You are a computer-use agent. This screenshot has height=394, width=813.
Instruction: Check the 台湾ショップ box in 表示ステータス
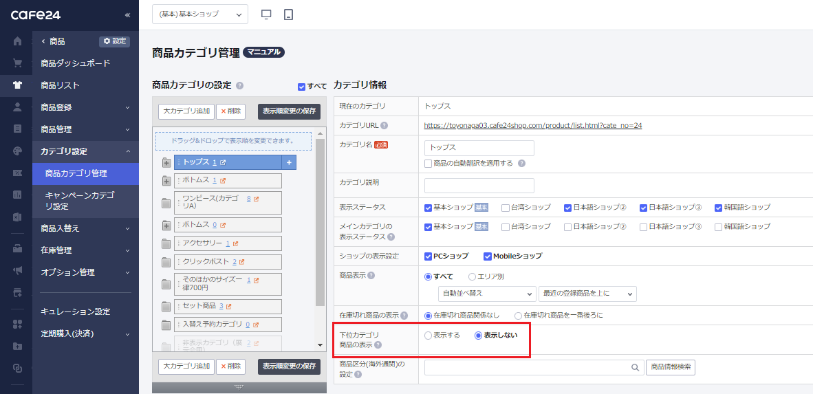(x=506, y=208)
